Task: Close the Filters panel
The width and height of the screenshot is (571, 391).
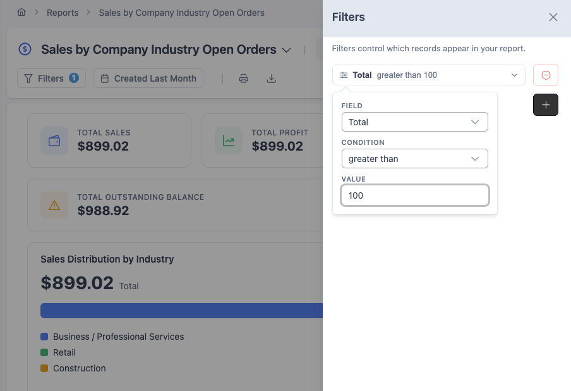Action: [x=553, y=17]
